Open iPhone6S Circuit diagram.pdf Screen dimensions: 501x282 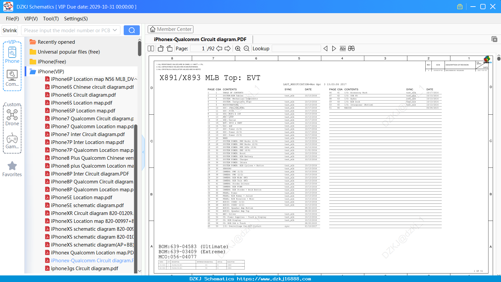(81, 95)
